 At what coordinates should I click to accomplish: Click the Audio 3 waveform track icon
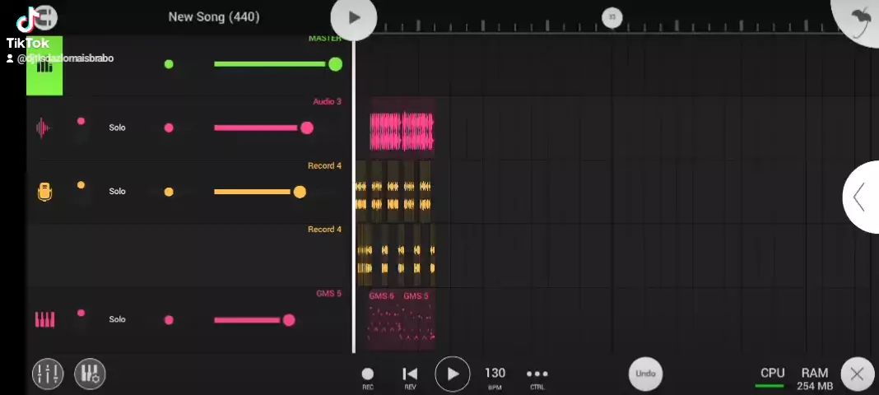tap(44, 128)
